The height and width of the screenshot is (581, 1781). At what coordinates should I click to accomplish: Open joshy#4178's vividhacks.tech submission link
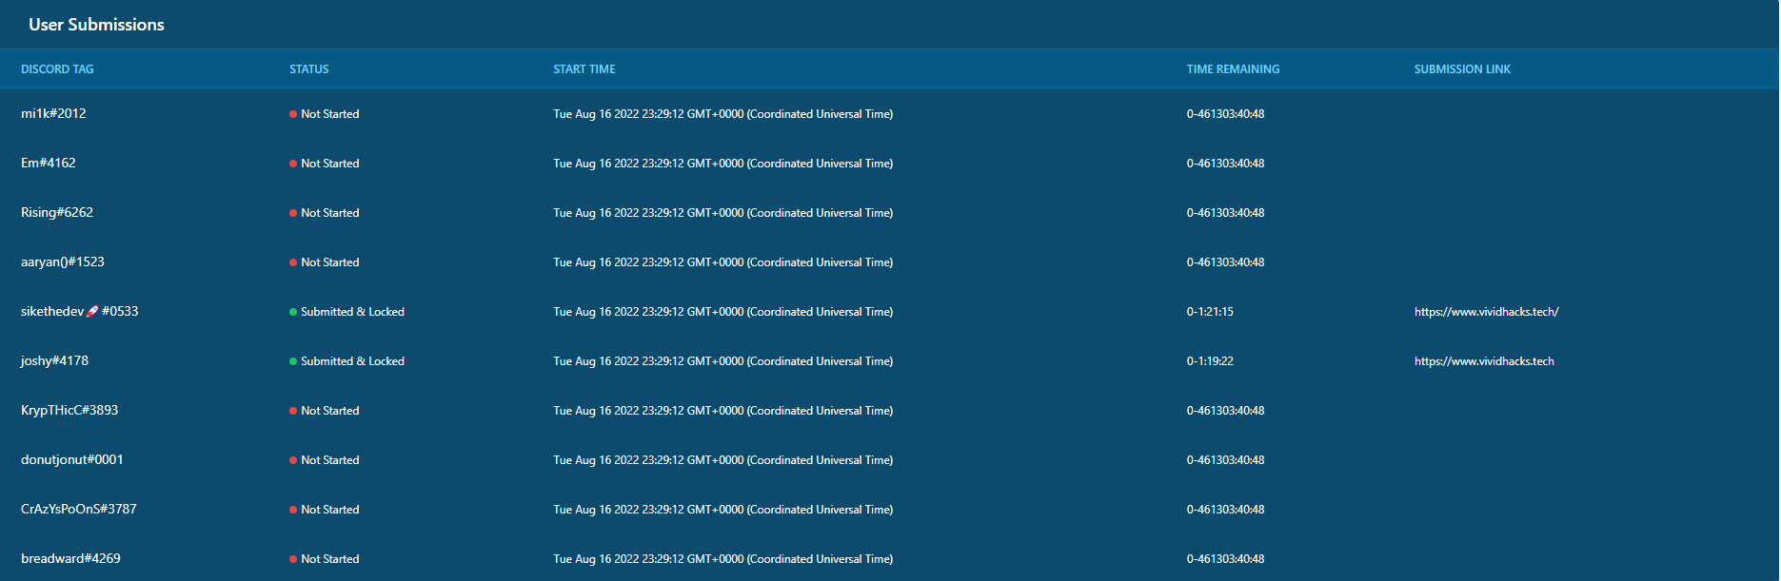[x=1484, y=361]
